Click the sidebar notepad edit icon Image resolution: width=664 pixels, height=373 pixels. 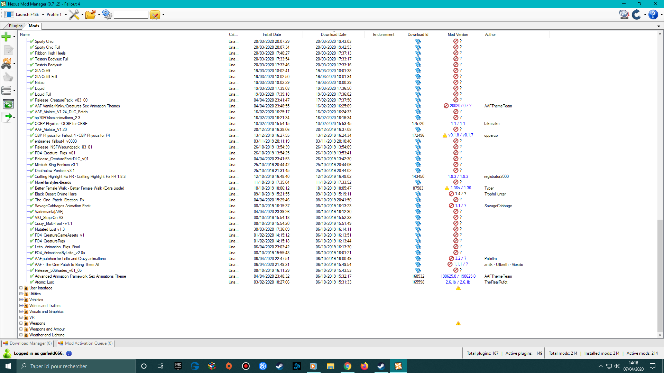(8, 50)
